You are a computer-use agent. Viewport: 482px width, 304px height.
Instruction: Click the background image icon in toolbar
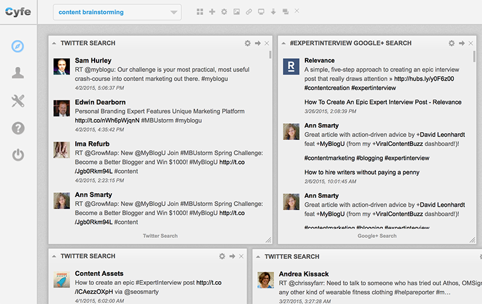coord(236,11)
